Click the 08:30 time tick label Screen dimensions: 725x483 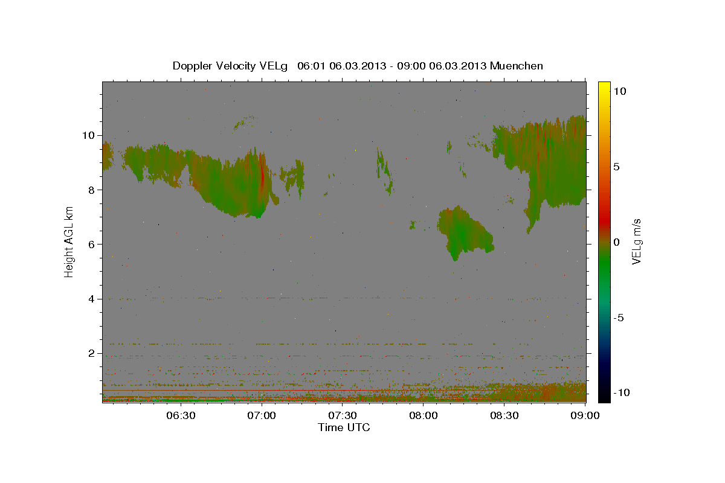(504, 415)
